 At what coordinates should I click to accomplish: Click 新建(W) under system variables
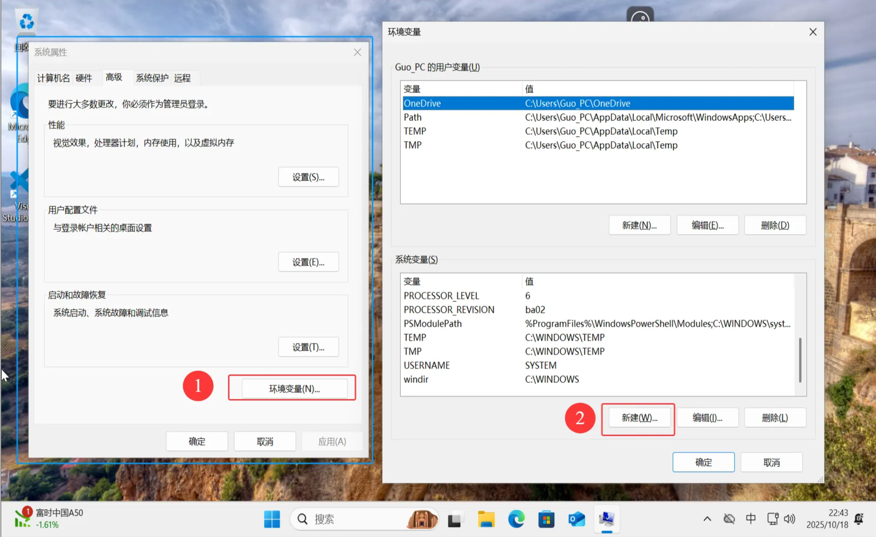click(x=638, y=418)
